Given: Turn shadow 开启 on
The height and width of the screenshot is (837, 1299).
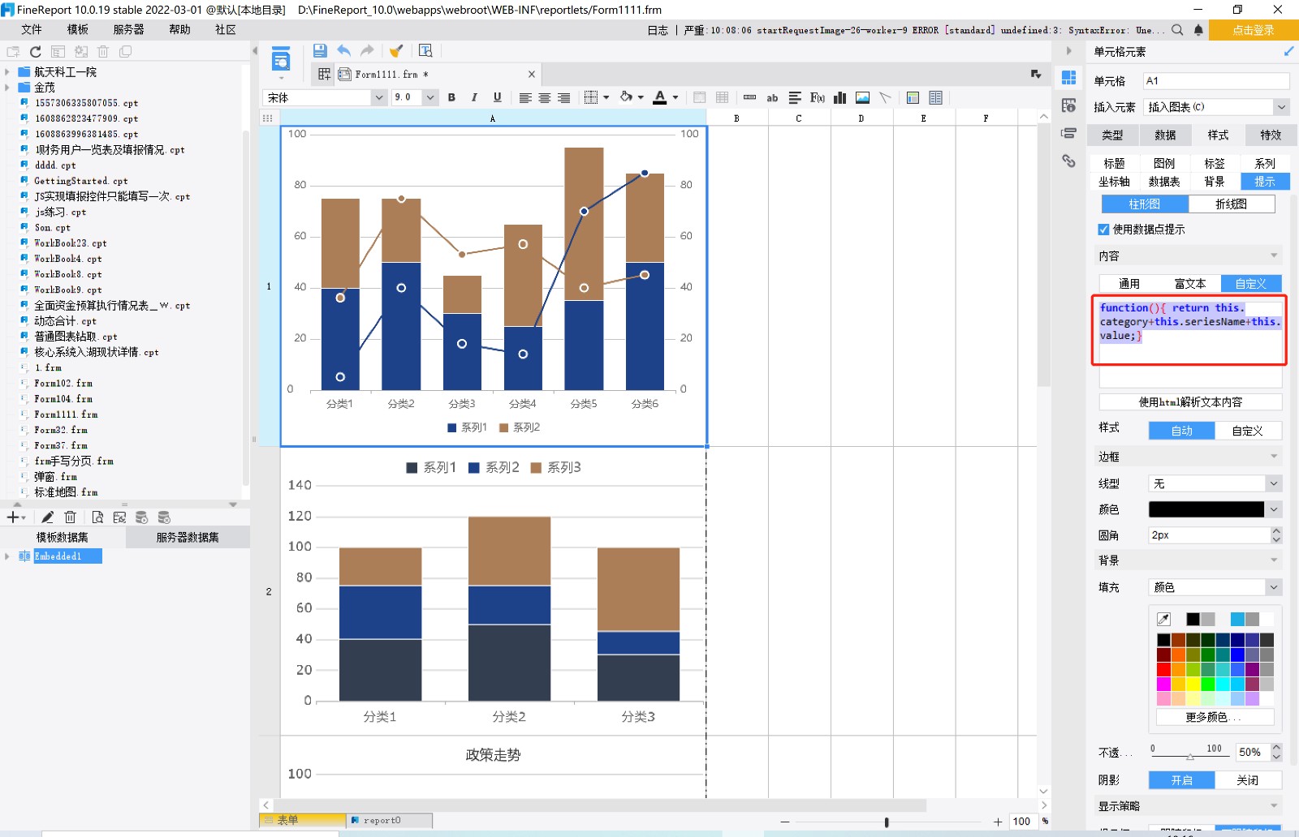Looking at the screenshot, I should pyautogui.click(x=1182, y=780).
